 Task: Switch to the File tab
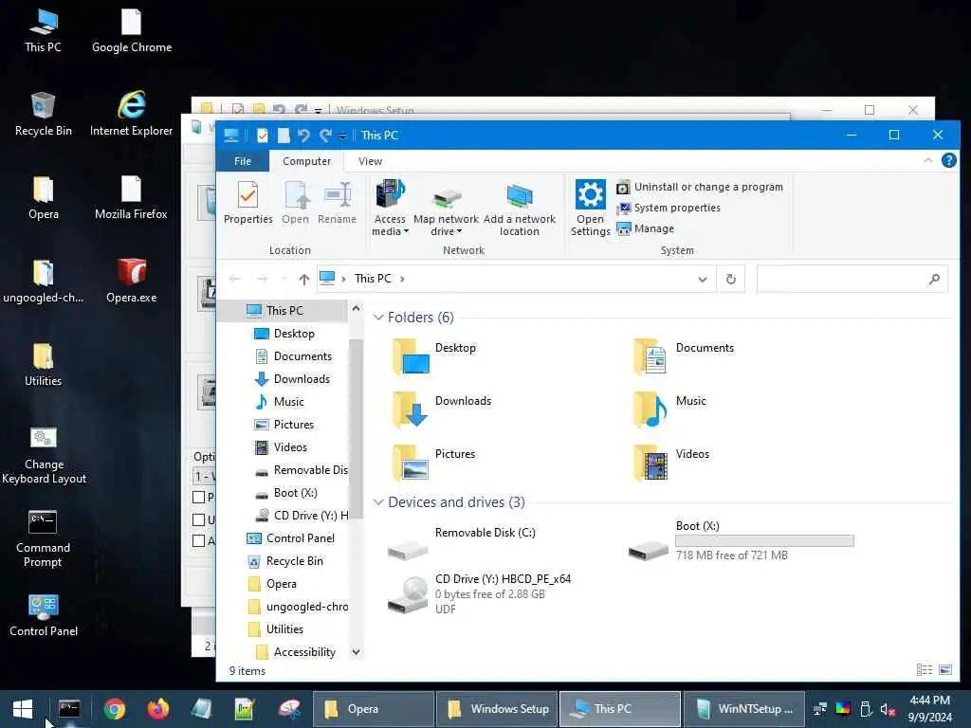243,161
